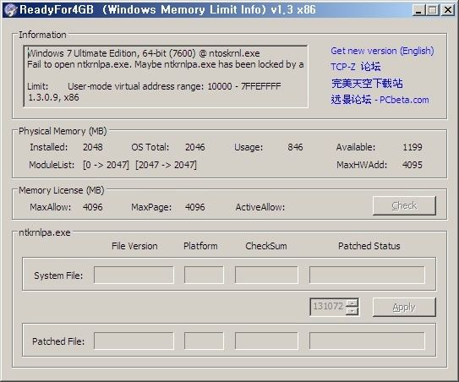This screenshot has height=382, width=459.
Task: Click the 131072 memory value field
Action: click(328, 307)
